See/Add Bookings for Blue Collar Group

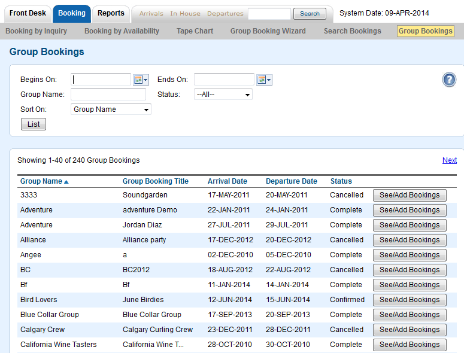click(410, 315)
